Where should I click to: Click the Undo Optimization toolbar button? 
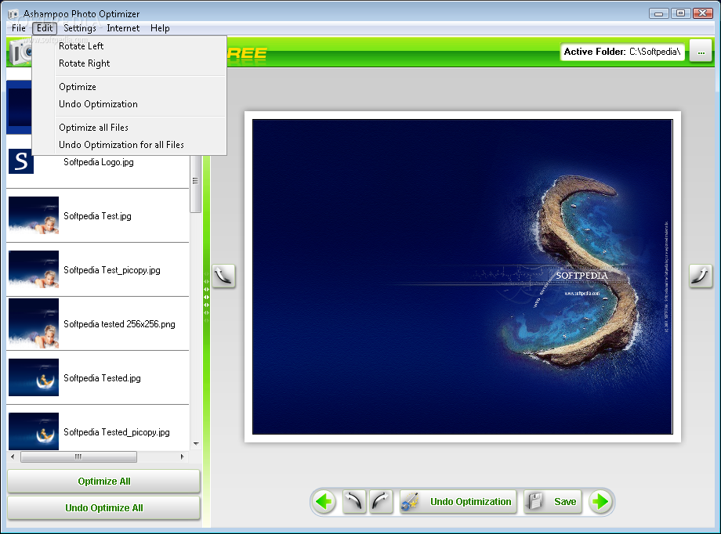(458, 501)
